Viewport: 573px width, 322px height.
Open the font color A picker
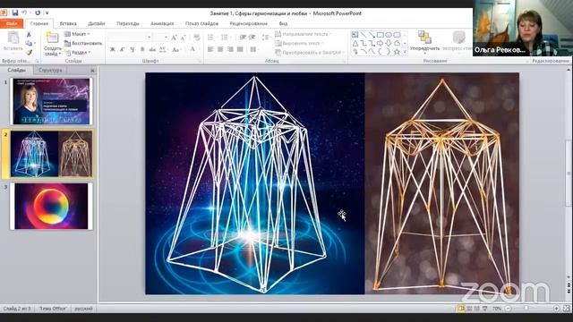[193, 49]
